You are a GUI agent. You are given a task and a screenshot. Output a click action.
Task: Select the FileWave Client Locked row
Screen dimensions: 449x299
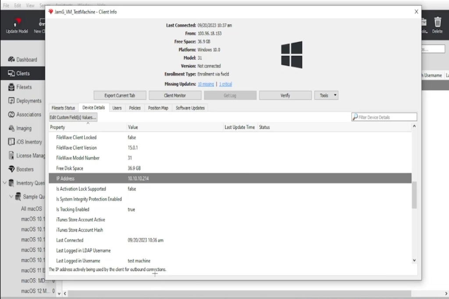click(x=230, y=137)
